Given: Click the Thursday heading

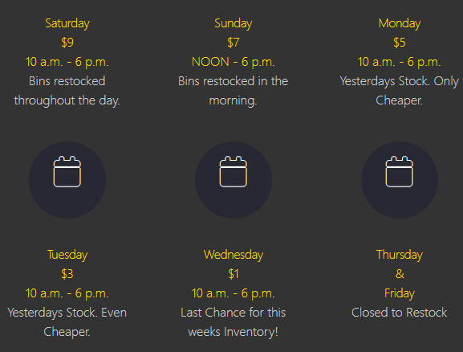Looking at the screenshot, I should [x=400, y=255].
